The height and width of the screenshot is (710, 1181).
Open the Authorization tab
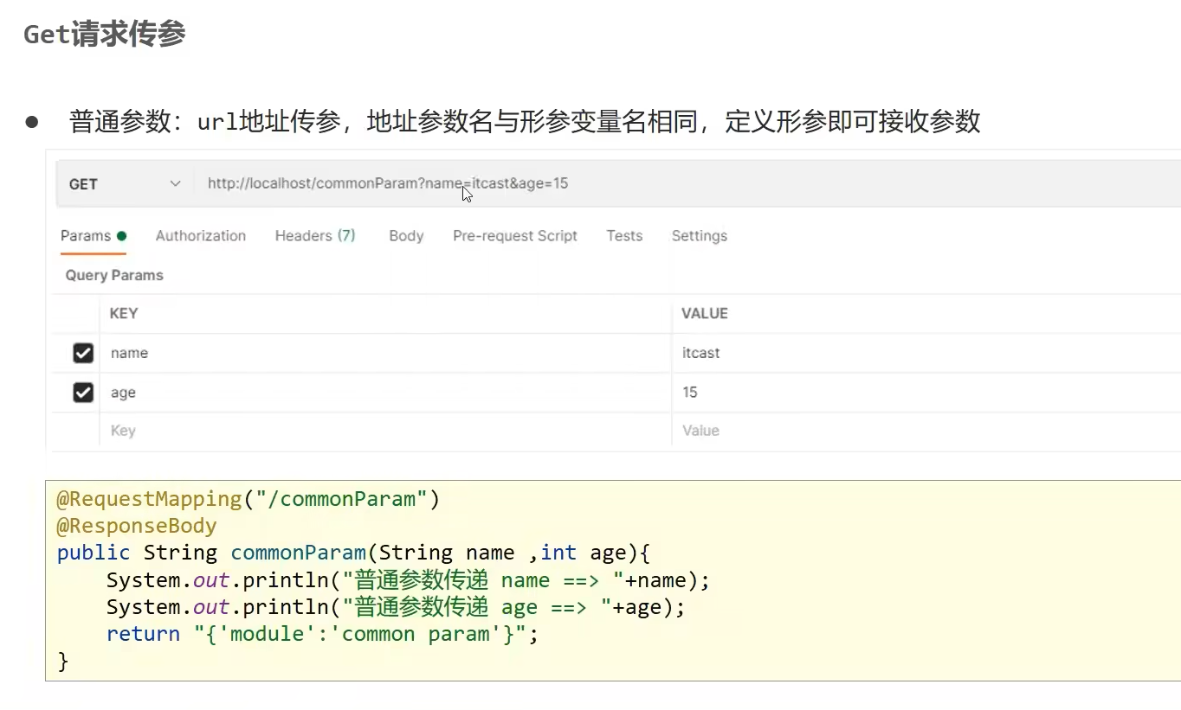[200, 235]
